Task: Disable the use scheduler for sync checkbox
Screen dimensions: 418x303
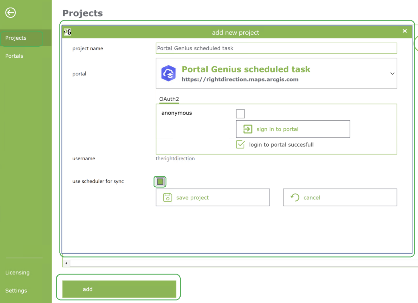Action: tap(160, 181)
